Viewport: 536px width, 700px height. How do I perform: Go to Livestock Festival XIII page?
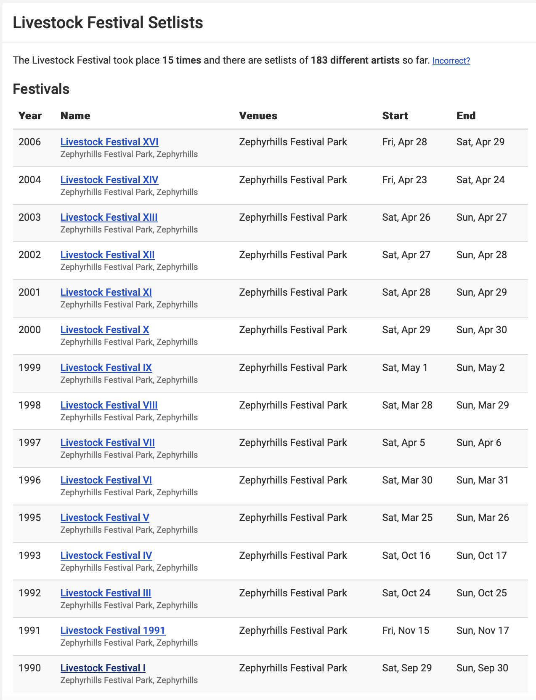(109, 217)
